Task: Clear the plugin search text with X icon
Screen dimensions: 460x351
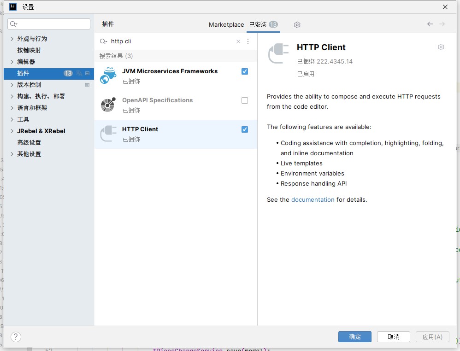Action: [x=238, y=41]
